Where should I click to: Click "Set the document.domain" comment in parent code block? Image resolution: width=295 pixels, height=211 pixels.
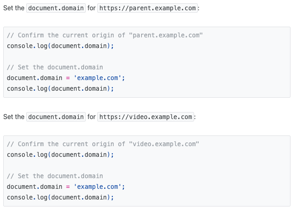[55, 67]
